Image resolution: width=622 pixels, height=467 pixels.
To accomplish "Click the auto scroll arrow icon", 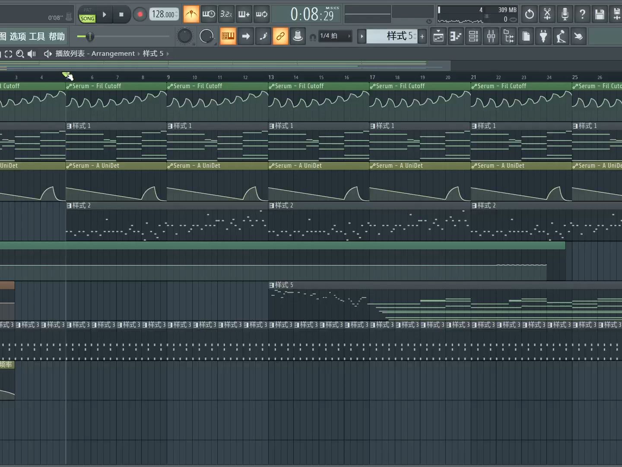I will point(246,36).
